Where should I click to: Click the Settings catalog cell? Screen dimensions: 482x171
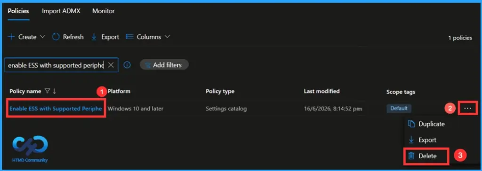[226, 109]
